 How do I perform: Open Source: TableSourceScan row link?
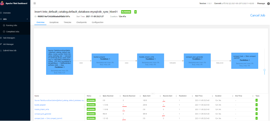[x=60, y=100]
